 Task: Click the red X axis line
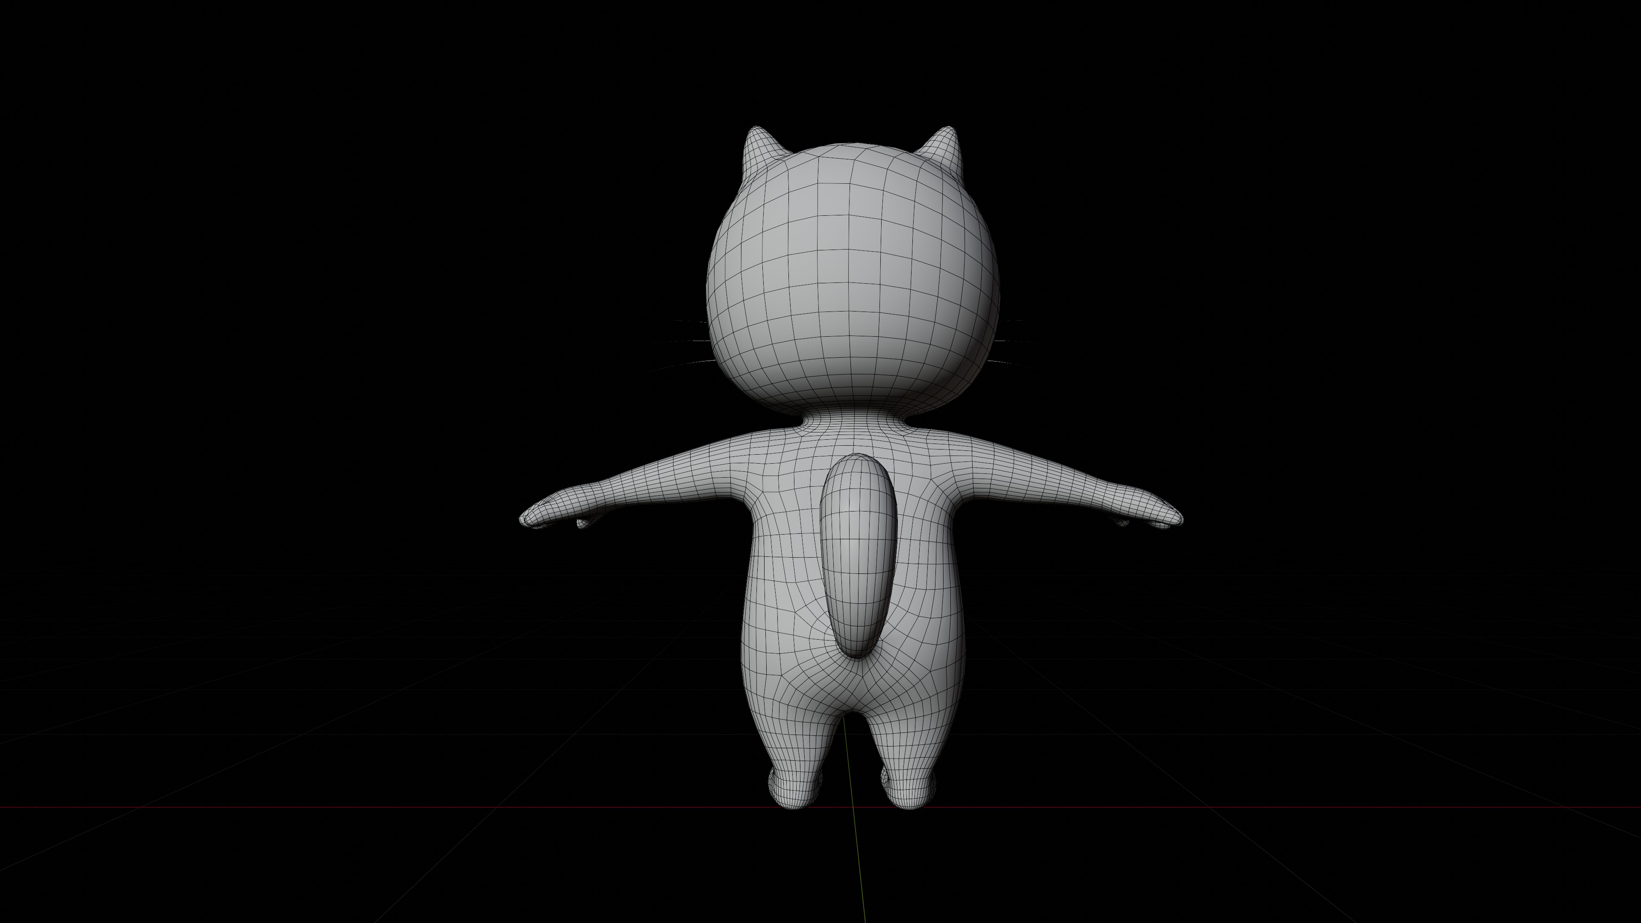(382, 808)
